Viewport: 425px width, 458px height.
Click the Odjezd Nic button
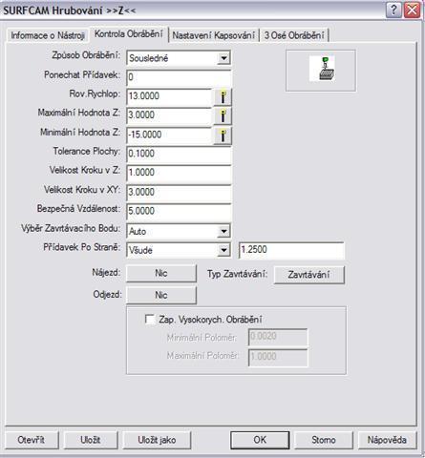coord(161,295)
